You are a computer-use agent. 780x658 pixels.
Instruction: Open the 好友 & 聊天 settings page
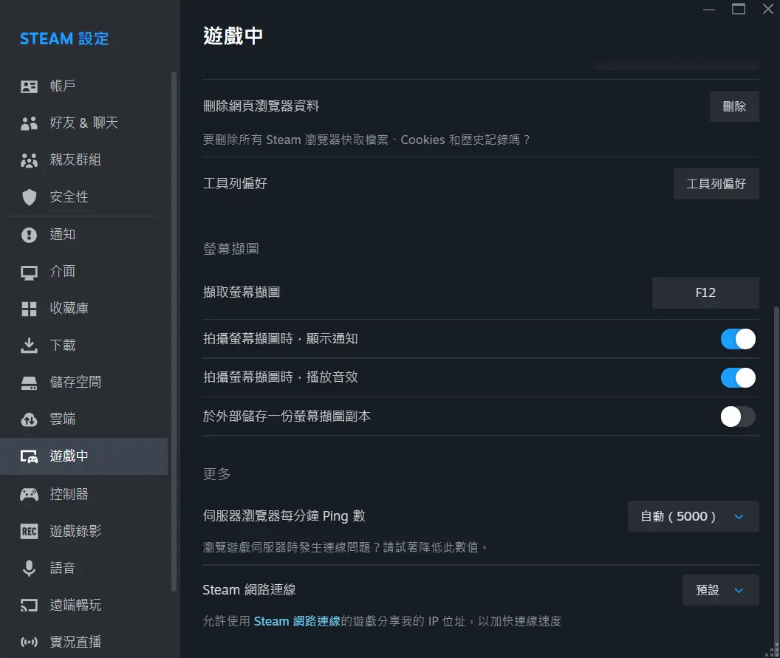[x=83, y=123]
